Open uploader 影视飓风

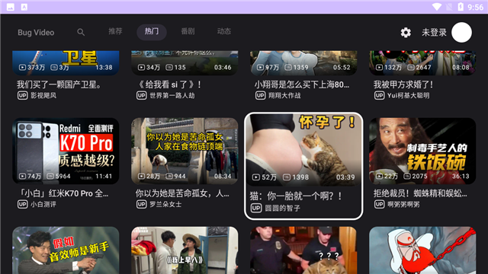[x=43, y=95]
